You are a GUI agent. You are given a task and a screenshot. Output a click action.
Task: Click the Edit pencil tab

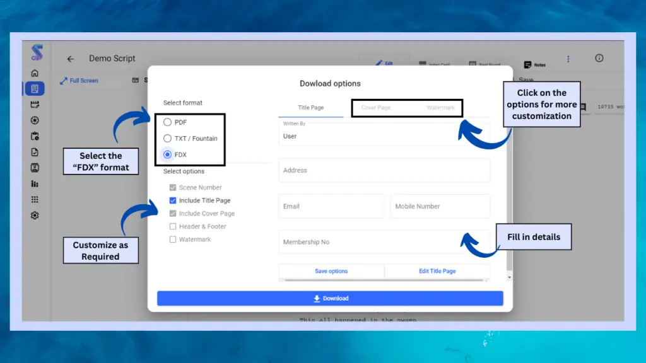(x=384, y=63)
